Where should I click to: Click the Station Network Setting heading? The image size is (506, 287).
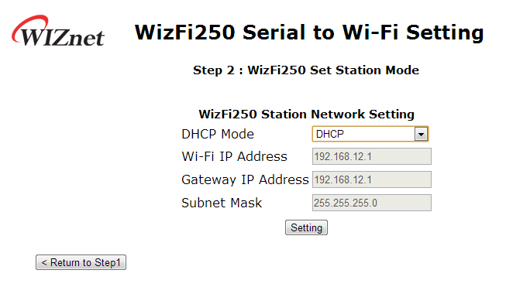coord(306,114)
